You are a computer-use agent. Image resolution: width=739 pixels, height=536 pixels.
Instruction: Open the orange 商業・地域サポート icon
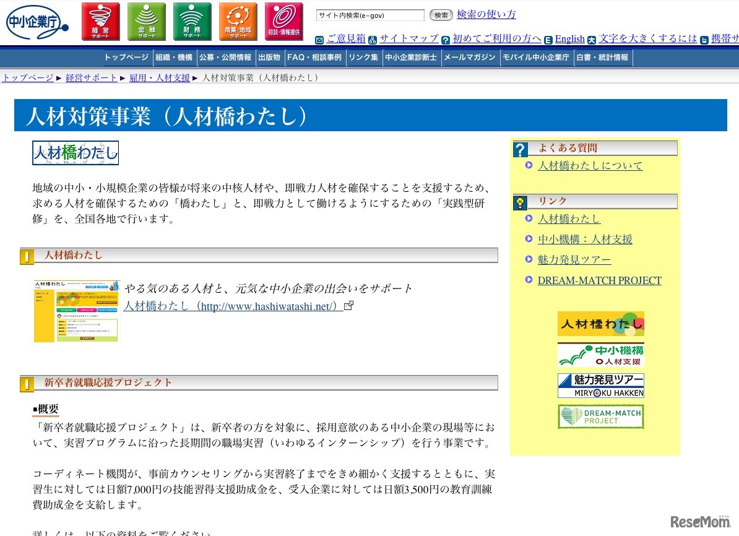point(238,22)
